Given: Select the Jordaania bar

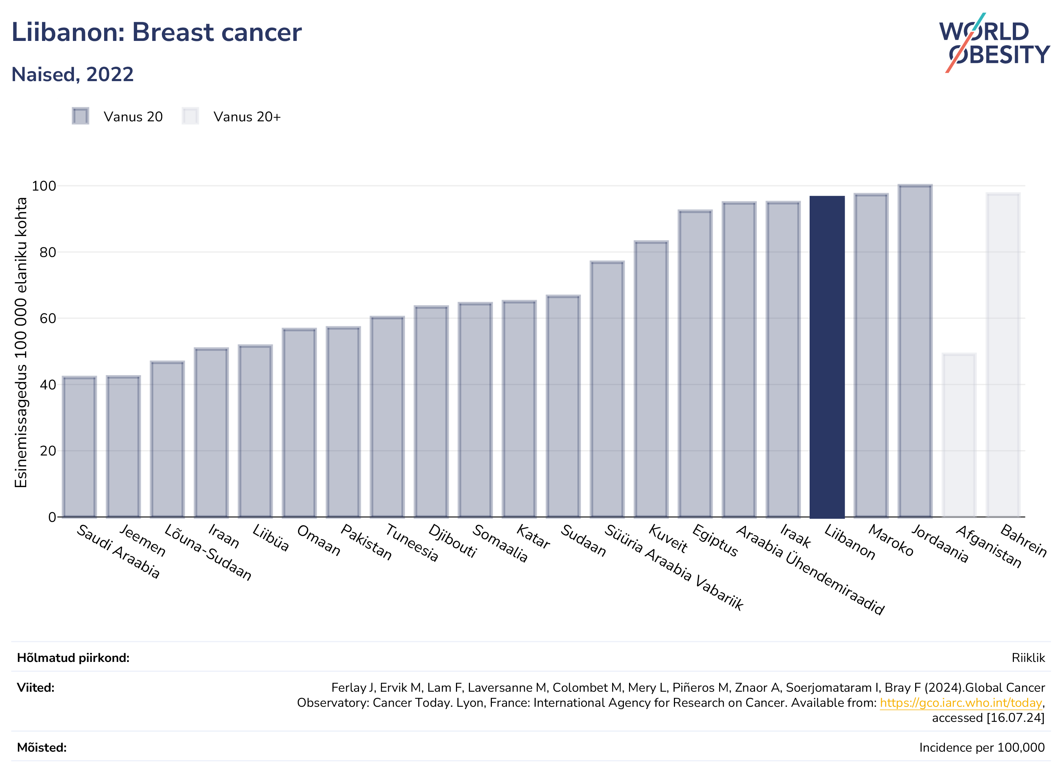Looking at the screenshot, I should point(915,351).
